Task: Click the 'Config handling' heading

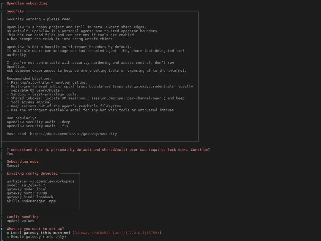Action: point(23,217)
